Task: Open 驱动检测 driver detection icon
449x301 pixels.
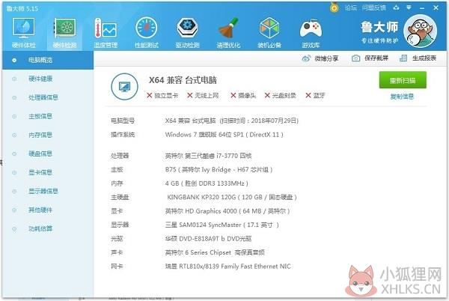Action: tap(188, 32)
